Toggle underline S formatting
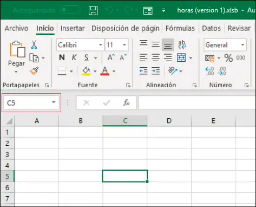The image size is (256, 207). pyautogui.click(x=87, y=58)
